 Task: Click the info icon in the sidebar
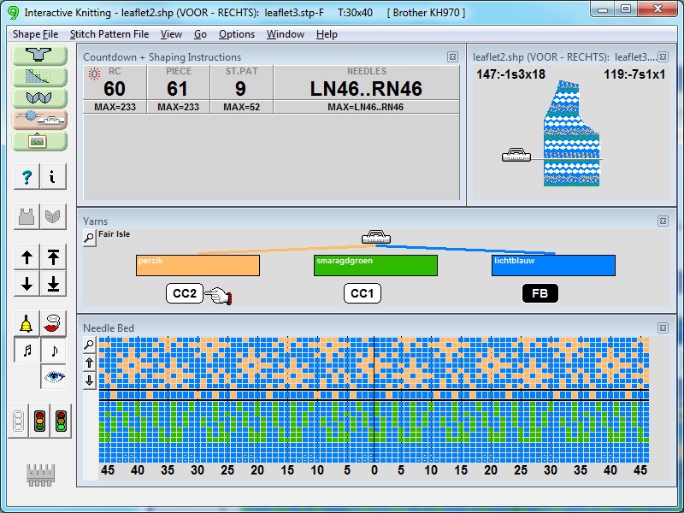click(54, 177)
